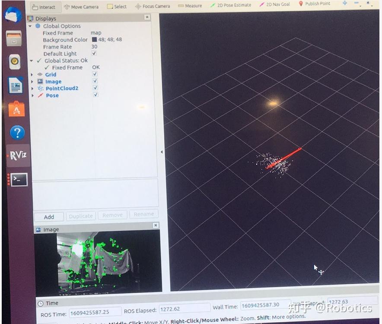Open LibreOffice Writer from the dock
382x324 pixels.
(x=16, y=85)
